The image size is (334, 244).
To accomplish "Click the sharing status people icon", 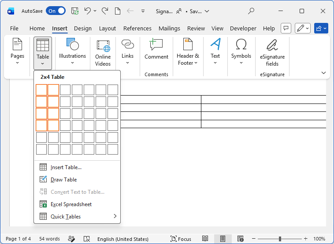I will (x=179, y=11).
